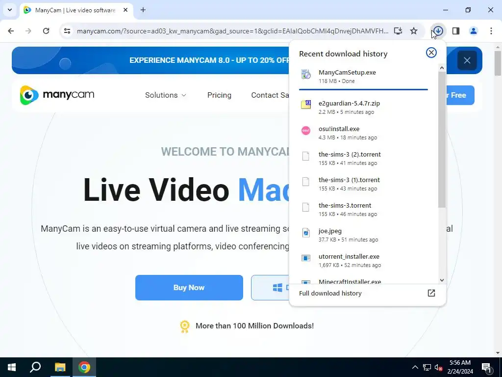Click the-sims-3.torrent file name
The image size is (502, 377).
(x=345, y=206)
